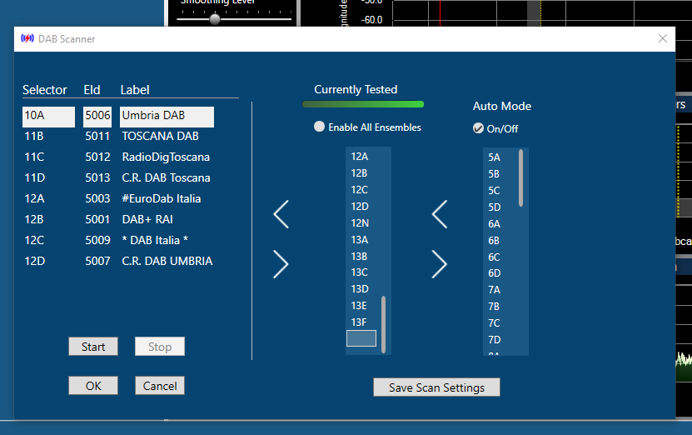Screen dimensions: 692x435
Task: Adjust the Smoothing Level slider thumb
Action: 215,19
